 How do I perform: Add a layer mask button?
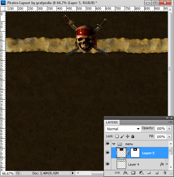point(133,173)
